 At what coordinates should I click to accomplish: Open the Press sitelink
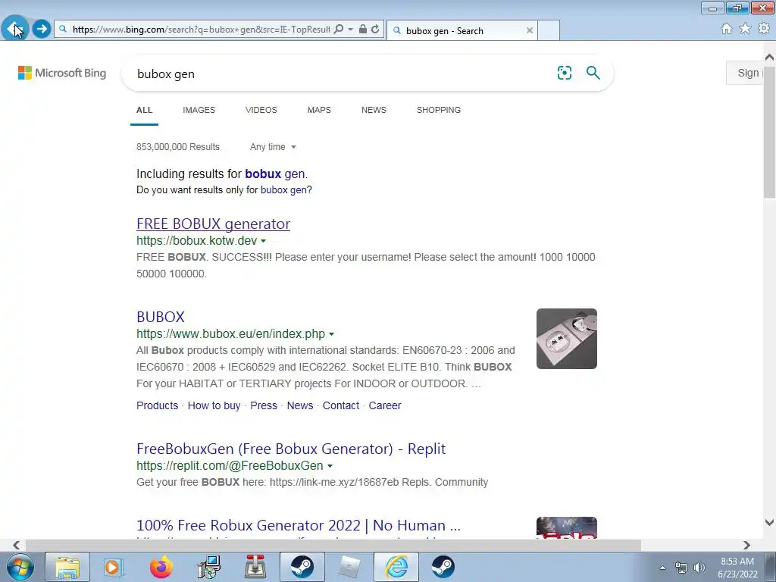point(264,405)
